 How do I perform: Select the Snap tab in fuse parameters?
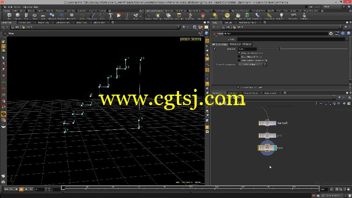247,44
